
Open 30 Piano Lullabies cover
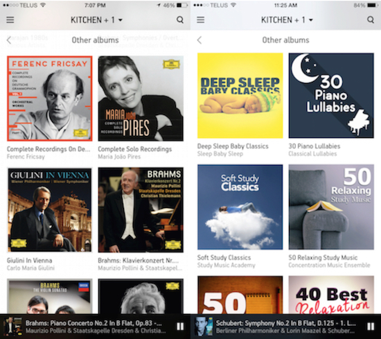(331, 96)
